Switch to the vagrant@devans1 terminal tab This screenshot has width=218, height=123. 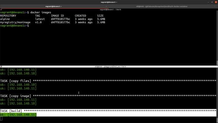tap(53, 6)
